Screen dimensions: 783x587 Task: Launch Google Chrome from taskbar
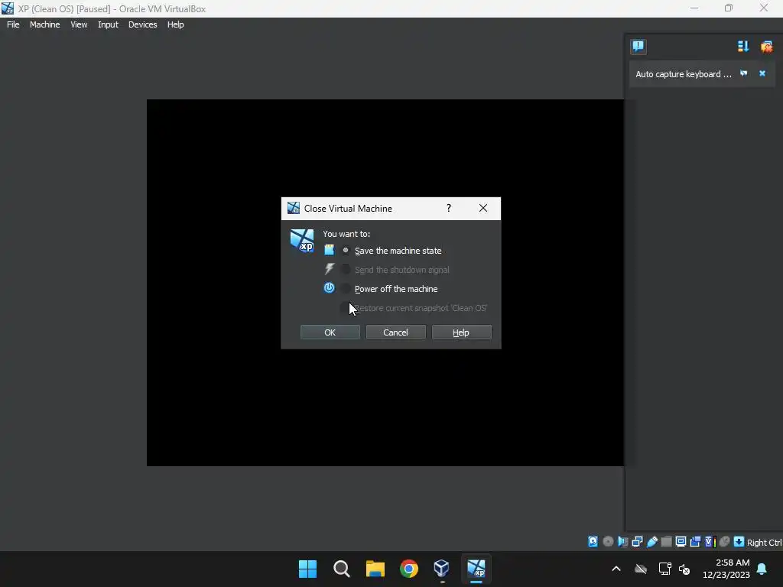coord(409,569)
